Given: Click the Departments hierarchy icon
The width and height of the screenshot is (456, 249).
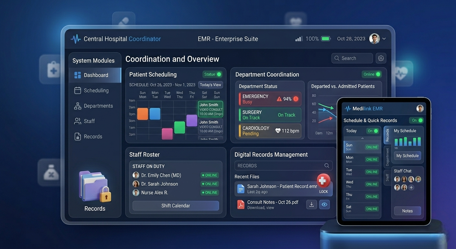Looking at the screenshot, I should (78, 106).
